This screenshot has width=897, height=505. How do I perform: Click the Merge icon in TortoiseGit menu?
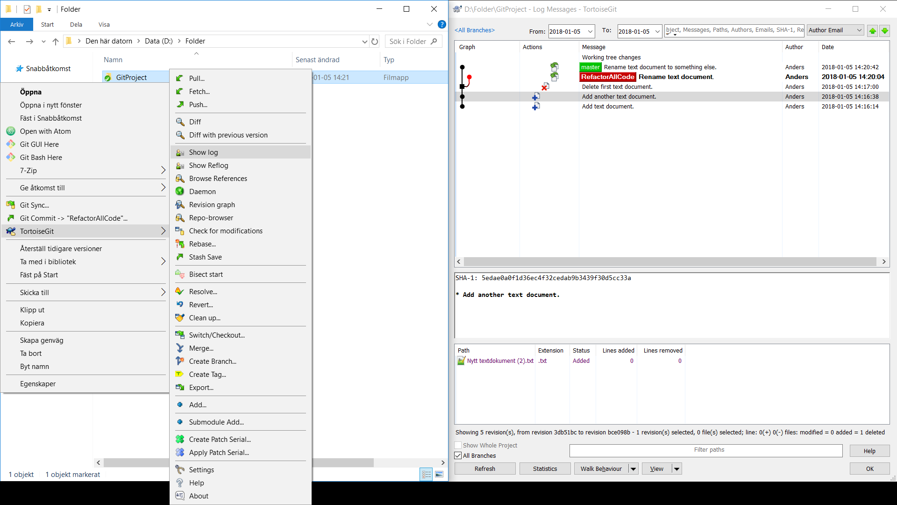(x=180, y=348)
